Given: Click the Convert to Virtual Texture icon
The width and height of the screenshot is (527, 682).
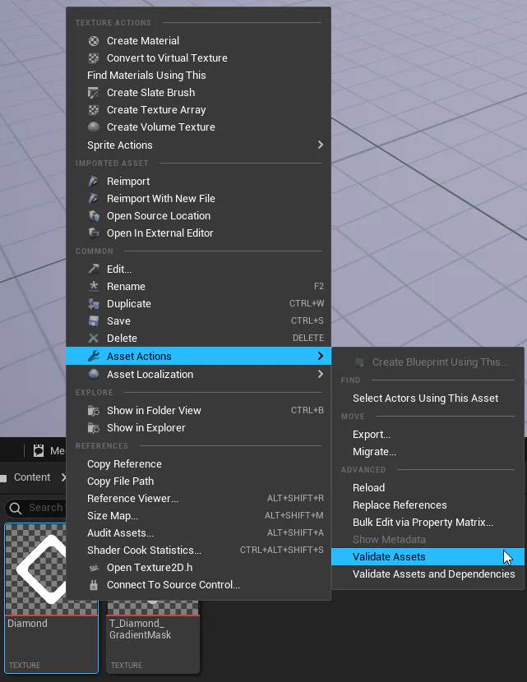Looking at the screenshot, I should tap(94, 58).
